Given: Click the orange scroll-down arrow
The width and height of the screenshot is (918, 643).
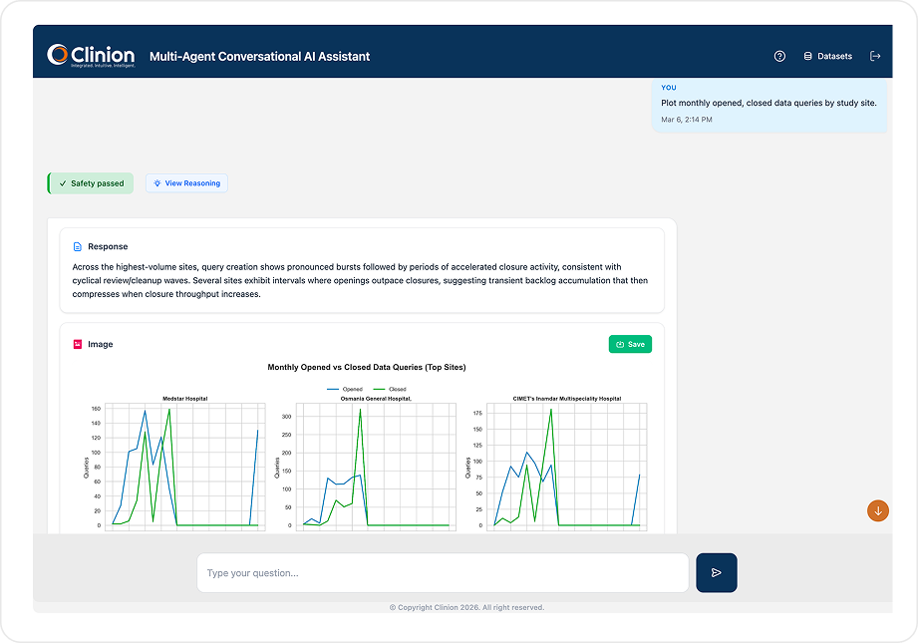Looking at the screenshot, I should pyautogui.click(x=877, y=510).
